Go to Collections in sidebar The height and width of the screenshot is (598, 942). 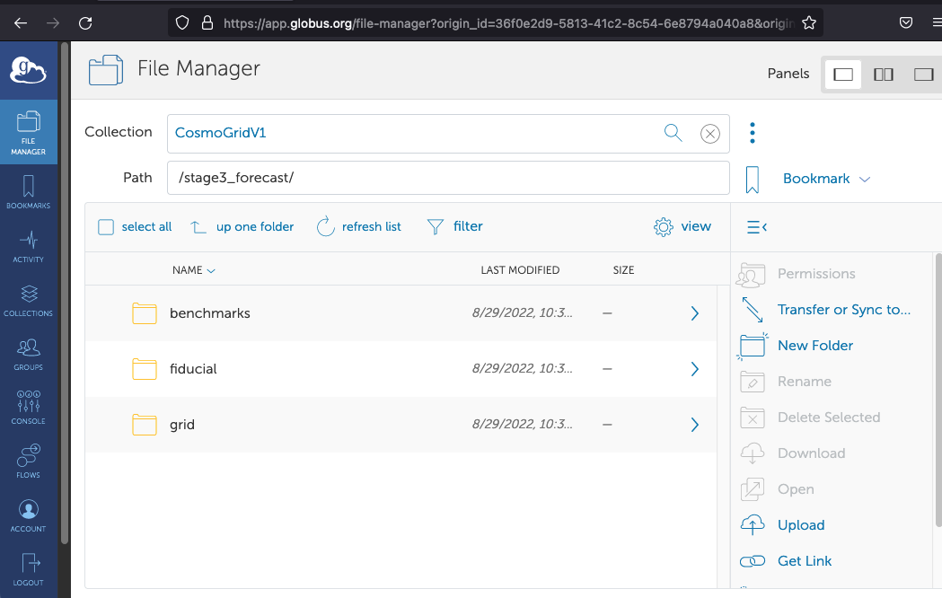coord(28,299)
